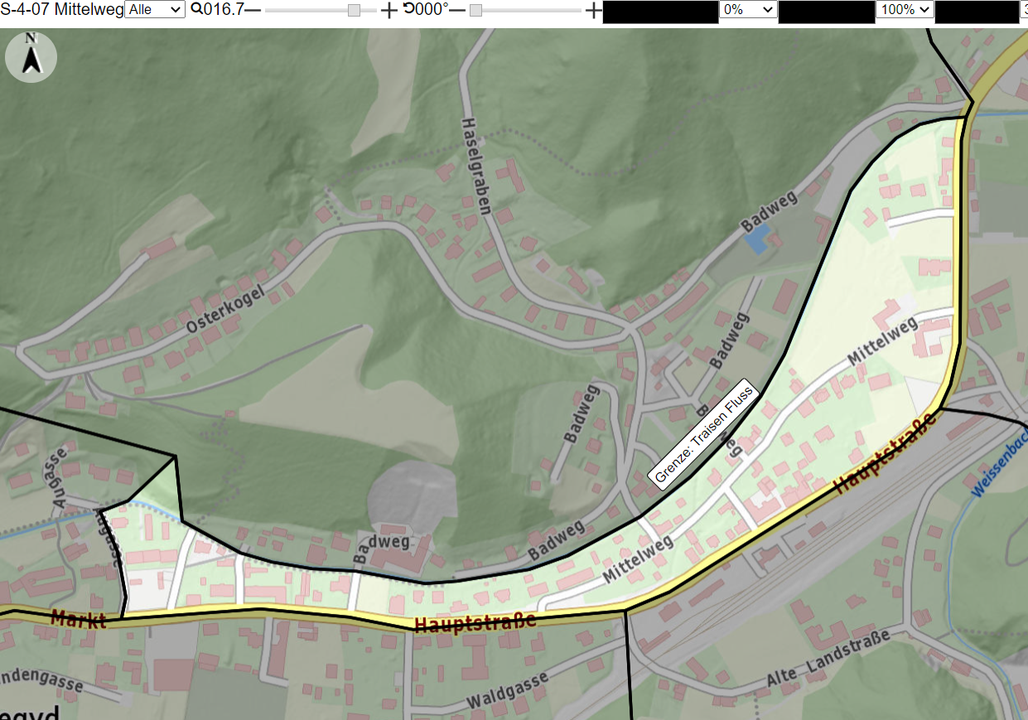This screenshot has width=1028, height=720.
Task: Click the north compass arrow icon
Action: [31, 56]
